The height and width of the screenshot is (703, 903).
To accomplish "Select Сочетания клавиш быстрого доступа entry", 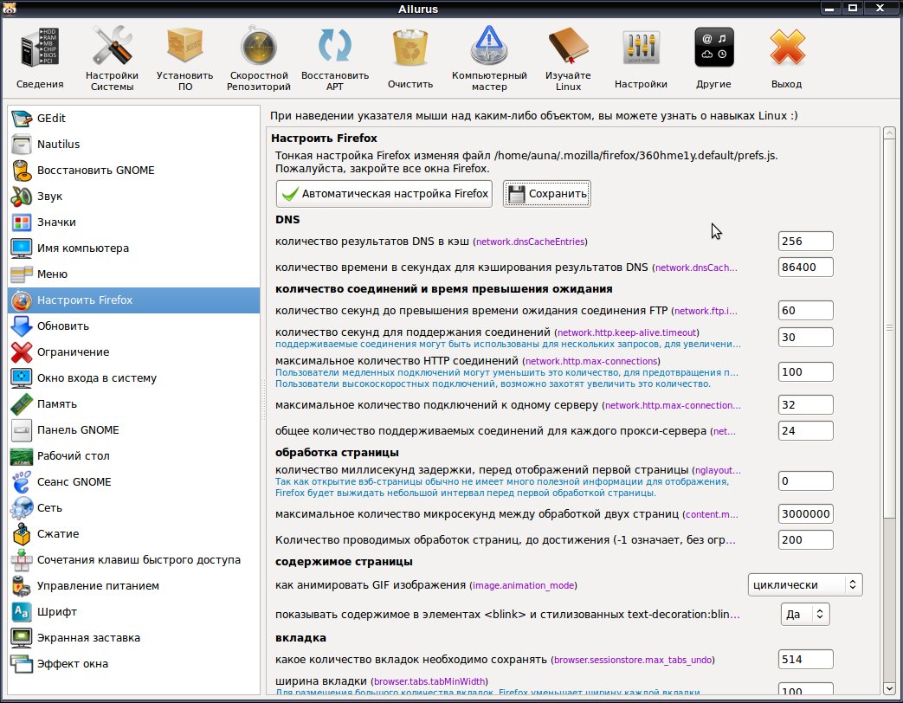I will (133, 560).
